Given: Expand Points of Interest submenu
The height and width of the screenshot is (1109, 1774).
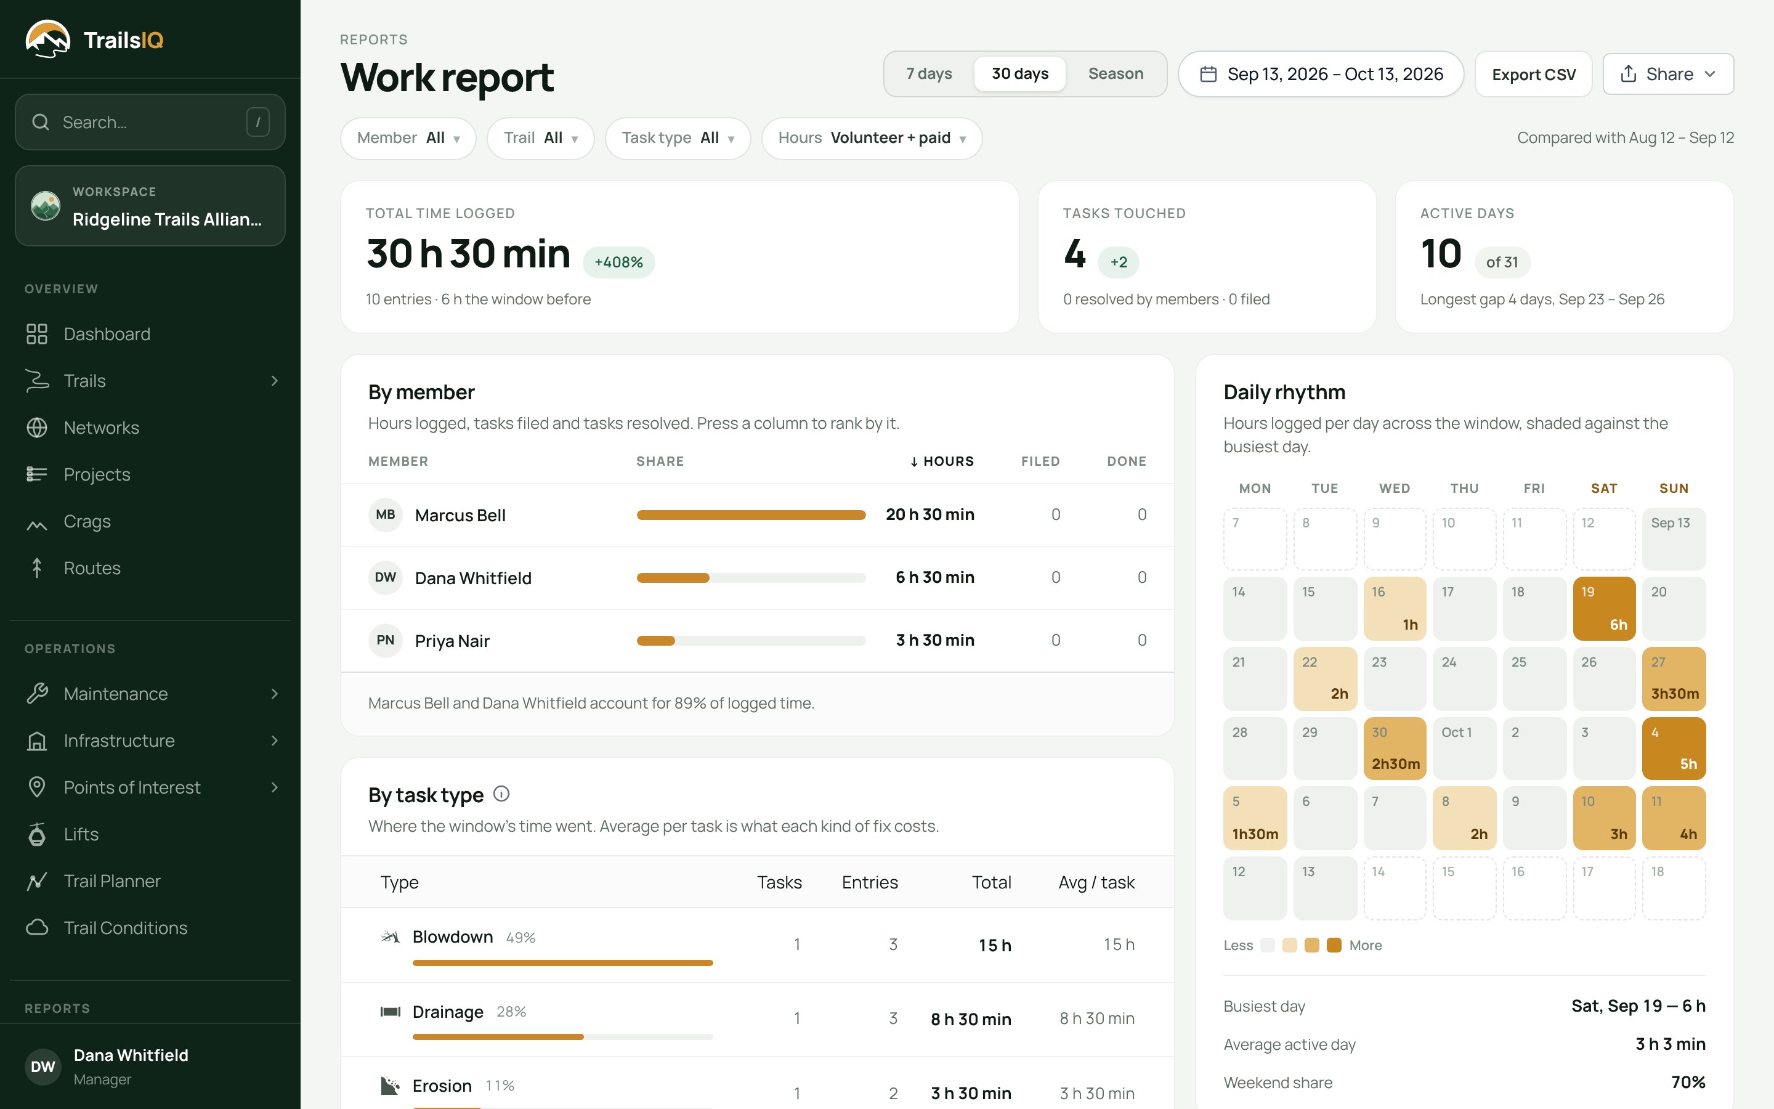Looking at the screenshot, I should [275, 787].
